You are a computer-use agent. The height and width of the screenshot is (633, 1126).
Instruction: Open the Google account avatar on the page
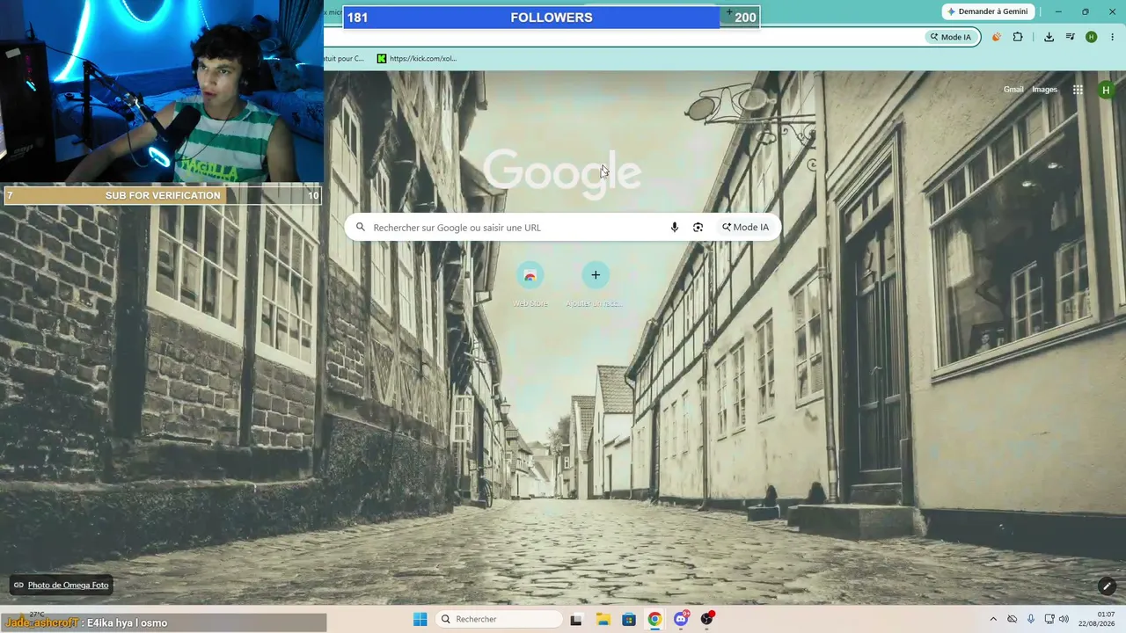click(x=1107, y=90)
